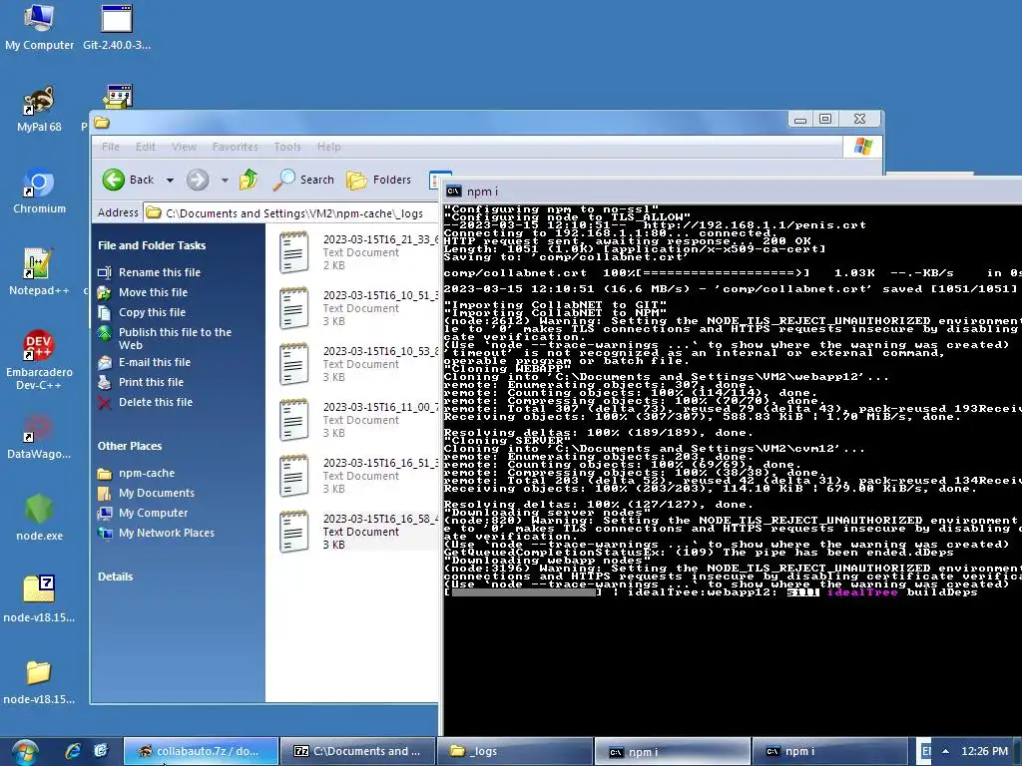
Task: Open DataWago desktop shortcut
Action: (x=39, y=437)
